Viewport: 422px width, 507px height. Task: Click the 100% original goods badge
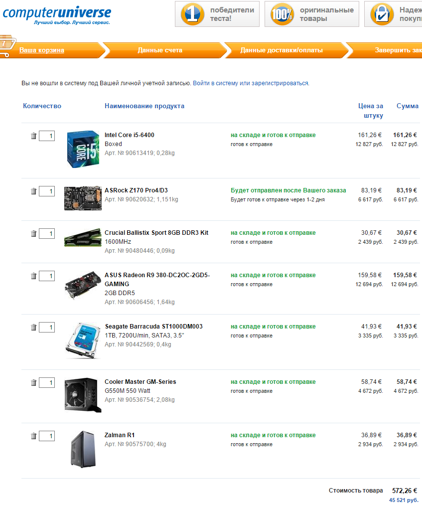coord(312,14)
